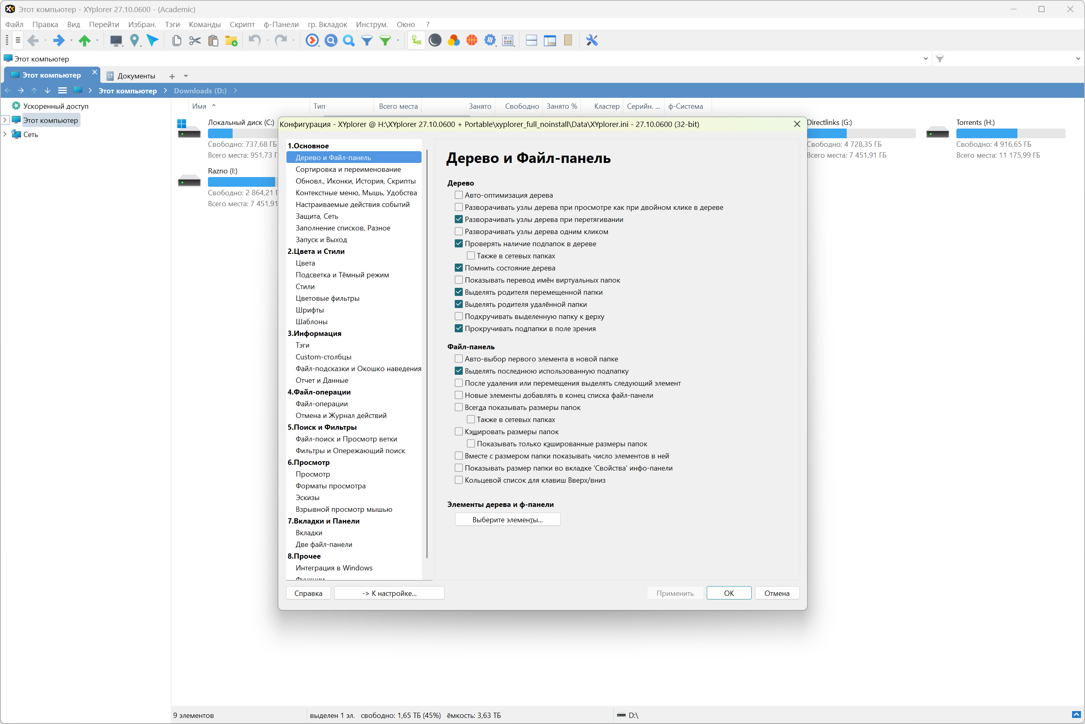Expand 'Сеть' tree node arrow
This screenshot has height=724, width=1085.
5,134
